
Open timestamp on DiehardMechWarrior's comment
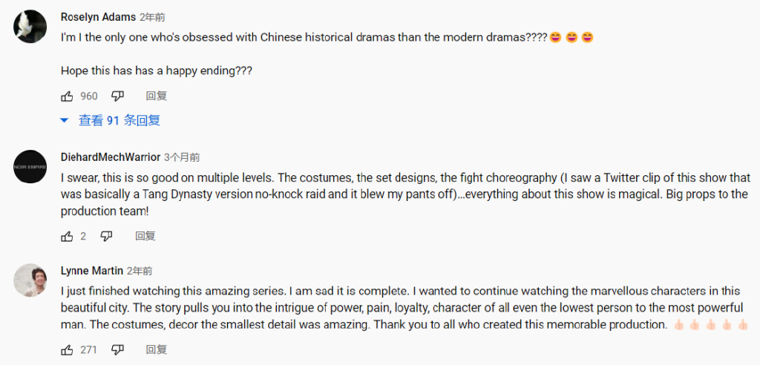coord(182,157)
